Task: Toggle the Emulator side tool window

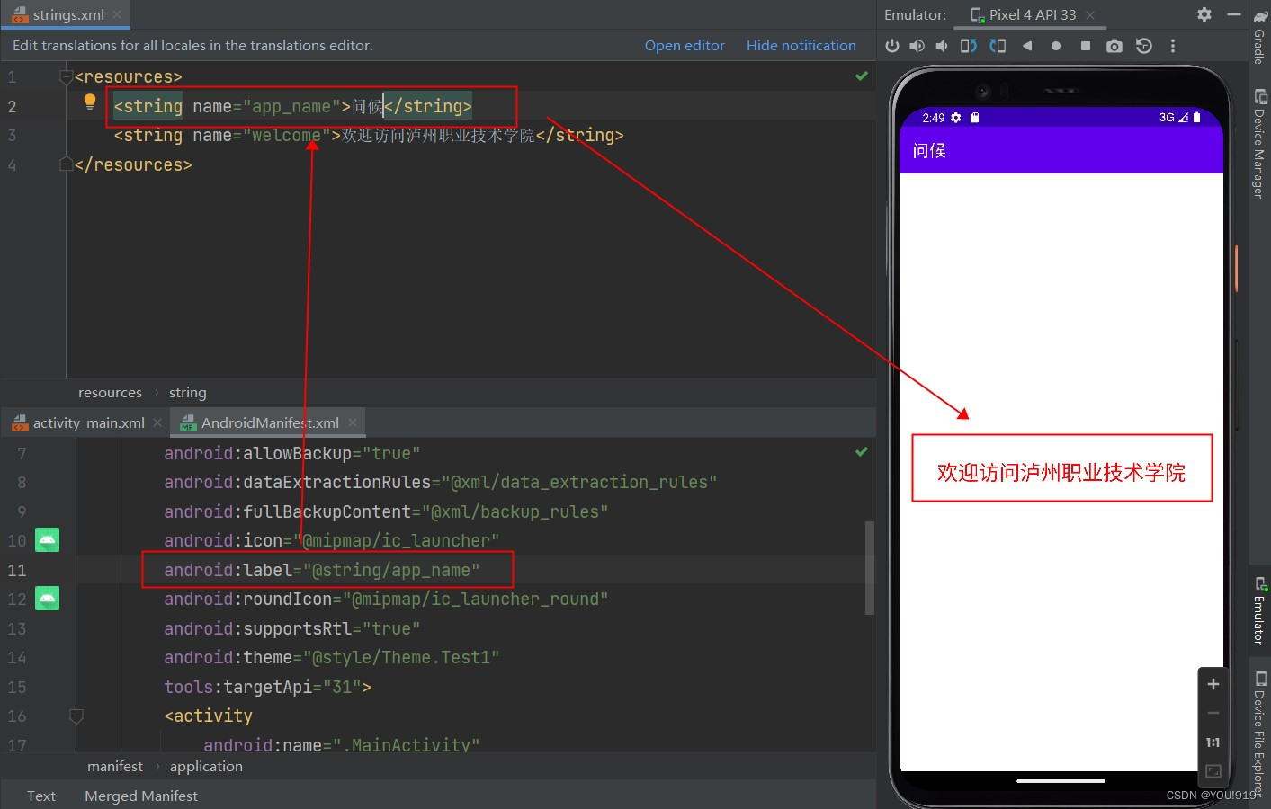Action: pos(1260,610)
